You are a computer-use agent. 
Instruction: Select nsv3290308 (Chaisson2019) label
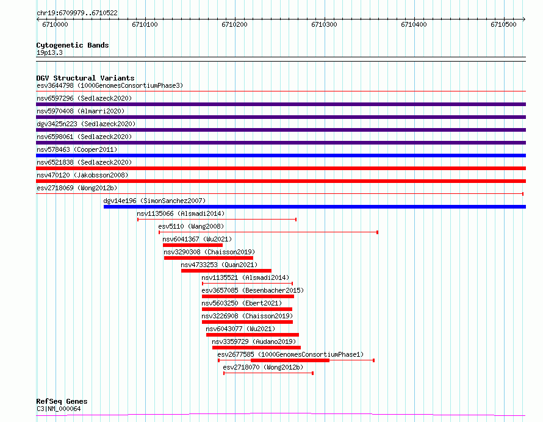(x=209, y=252)
